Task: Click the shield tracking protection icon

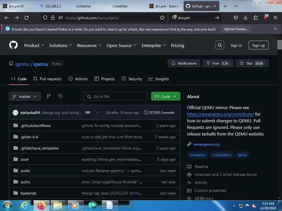Action: [x=45, y=18]
